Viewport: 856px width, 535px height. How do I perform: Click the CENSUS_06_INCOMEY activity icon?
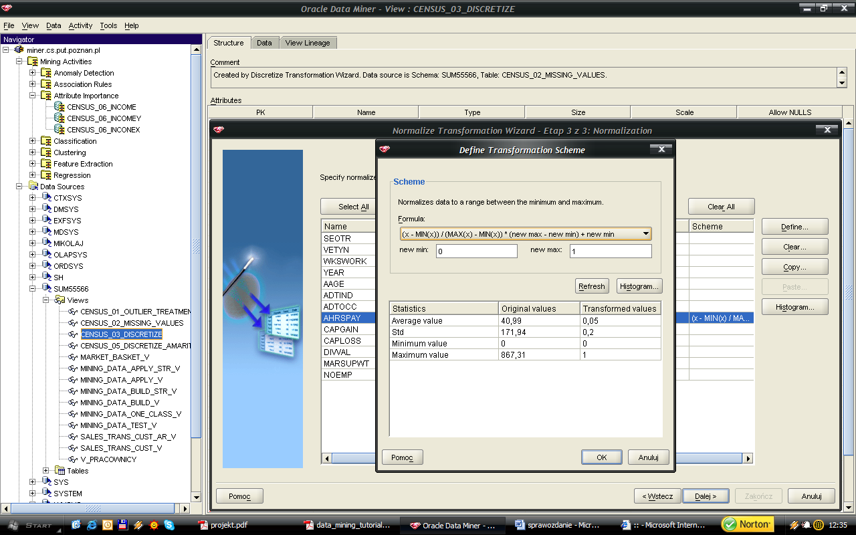click(x=60, y=118)
